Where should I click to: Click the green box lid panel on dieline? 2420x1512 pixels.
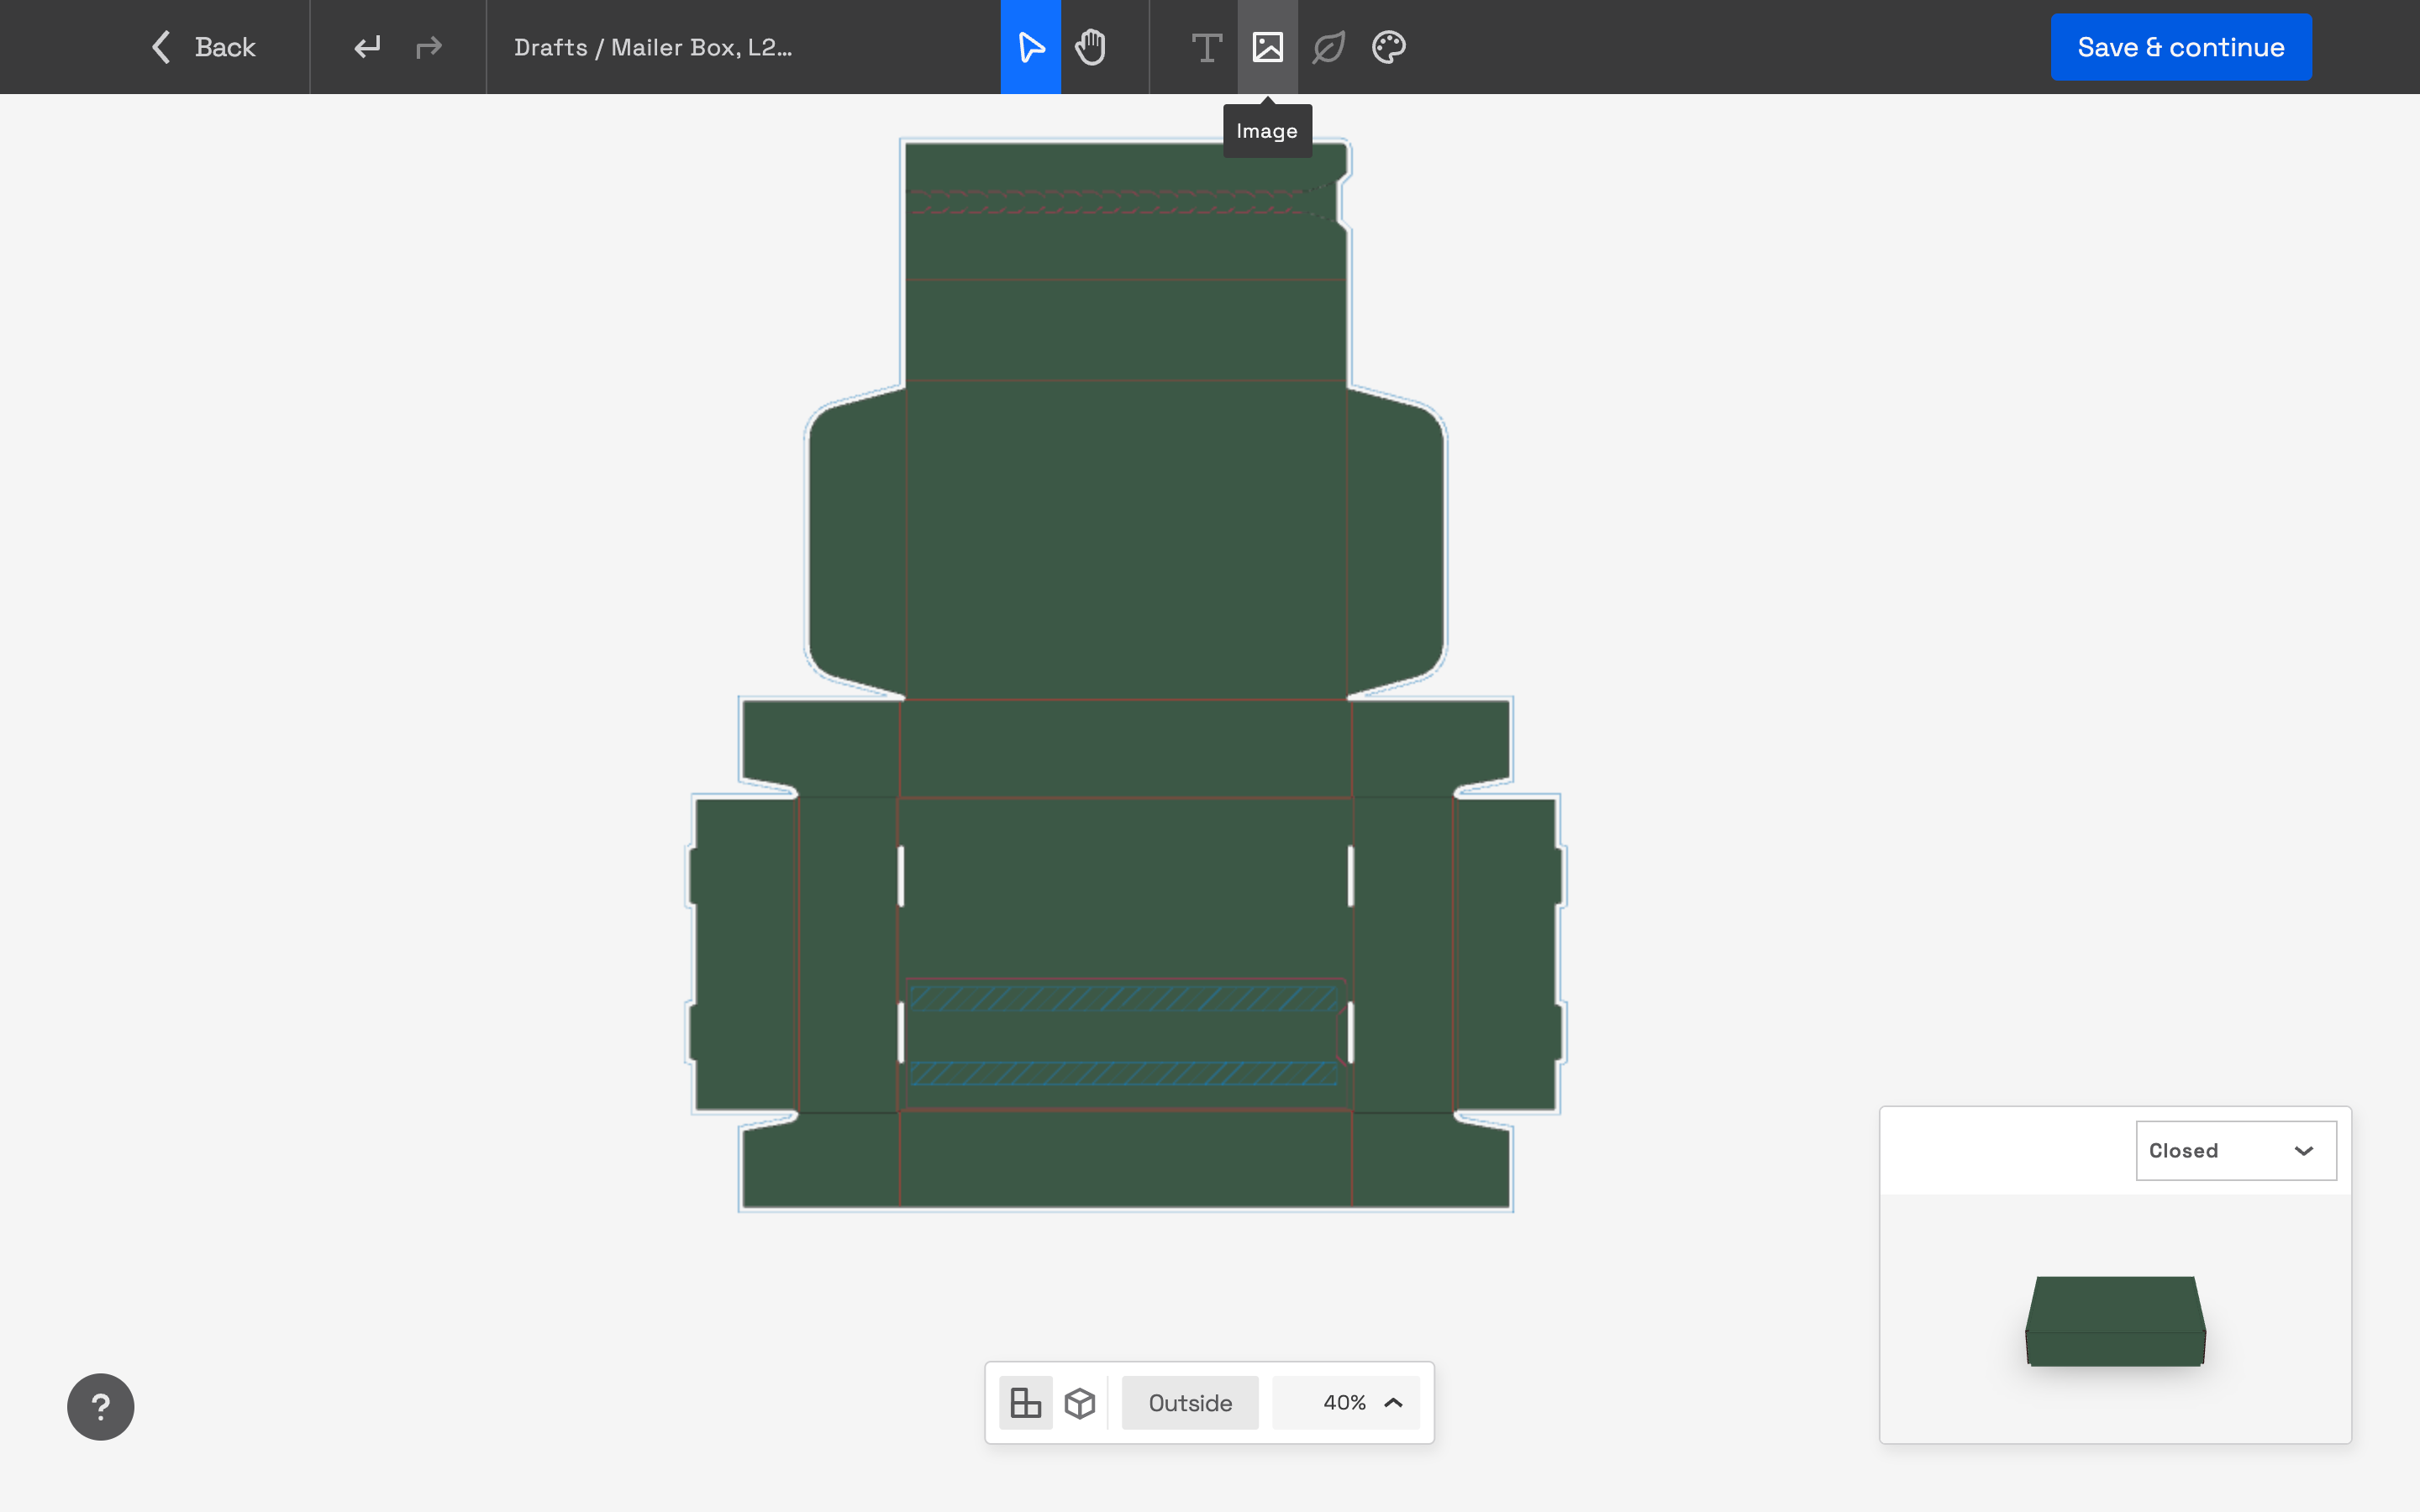point(1125,540)
